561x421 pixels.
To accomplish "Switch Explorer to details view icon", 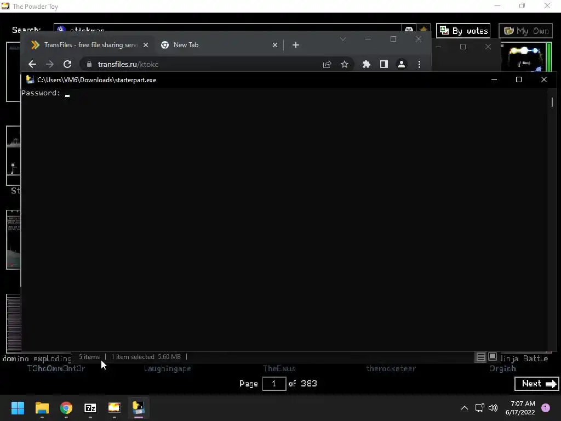I will [481, 357].
